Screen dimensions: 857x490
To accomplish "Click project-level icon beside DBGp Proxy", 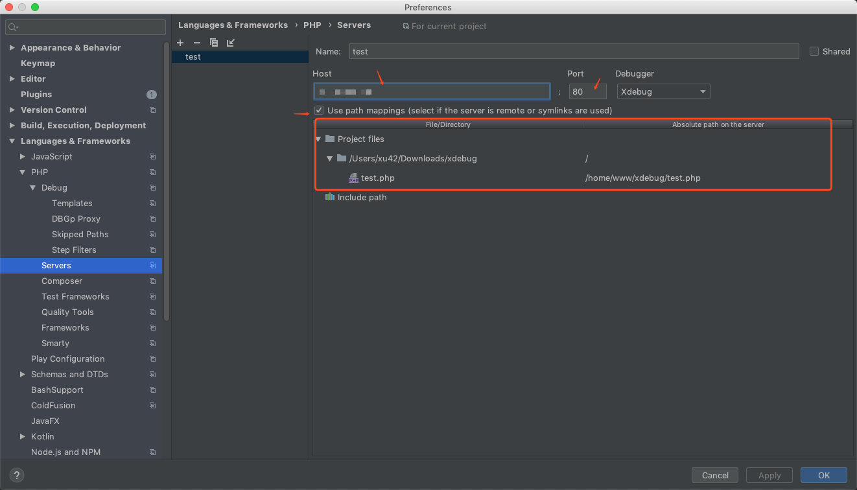I will 152,219.
